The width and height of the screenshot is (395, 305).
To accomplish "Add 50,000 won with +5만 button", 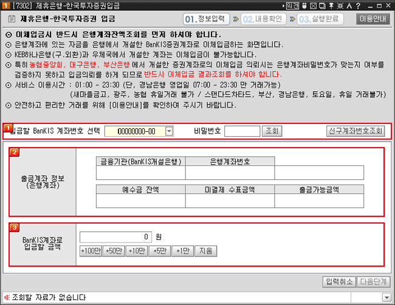I will click(160, 251).
